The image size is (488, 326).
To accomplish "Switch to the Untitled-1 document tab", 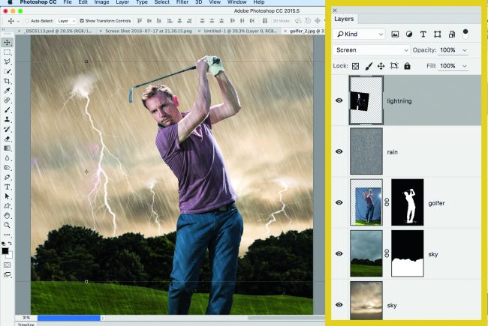I will click(x=240, y=31).
